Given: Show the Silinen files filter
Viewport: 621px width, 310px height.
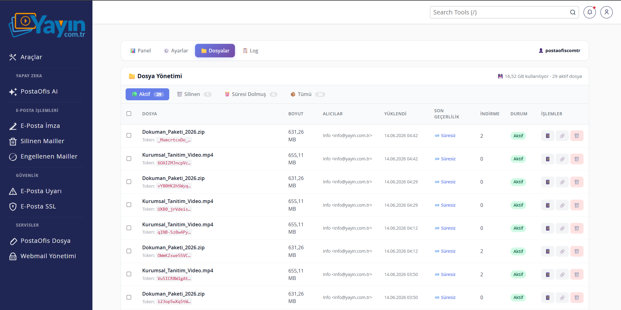Looking at the screenshot, I should click(194, 94).
